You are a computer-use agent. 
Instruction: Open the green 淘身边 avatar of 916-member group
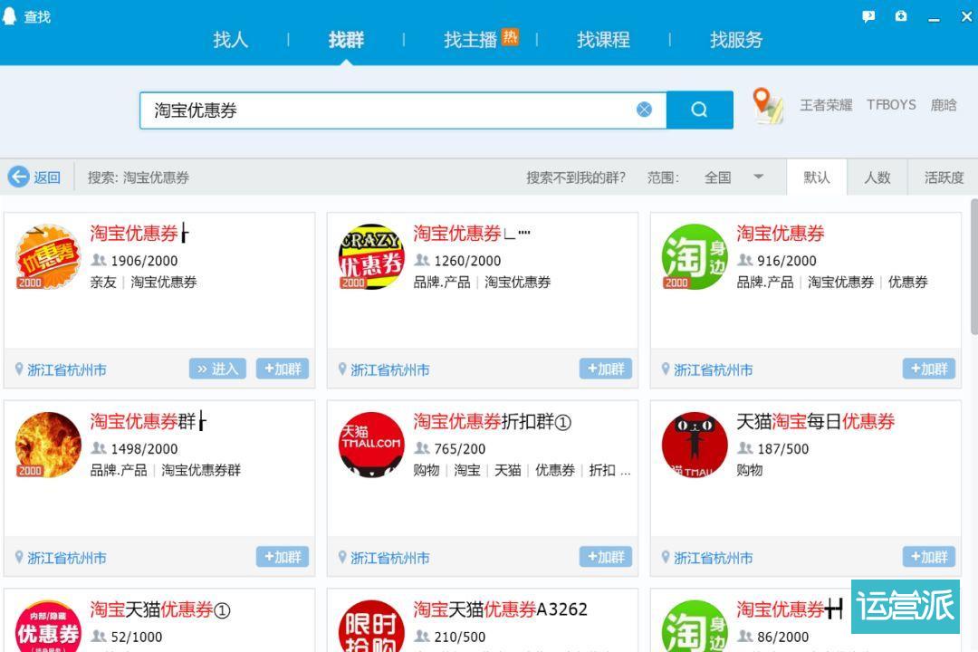tap(695, 256)
